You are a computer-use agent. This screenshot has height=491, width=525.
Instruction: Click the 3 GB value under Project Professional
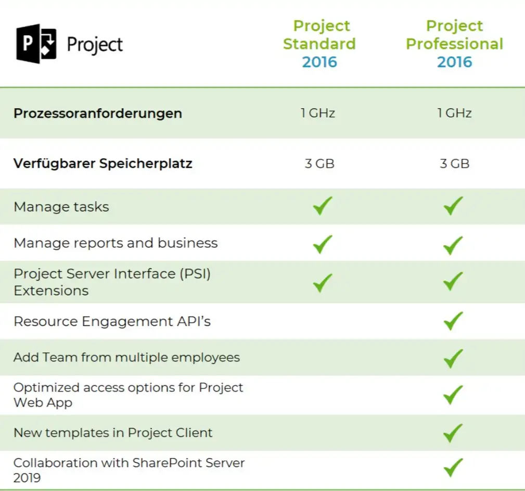coord(454,163)
